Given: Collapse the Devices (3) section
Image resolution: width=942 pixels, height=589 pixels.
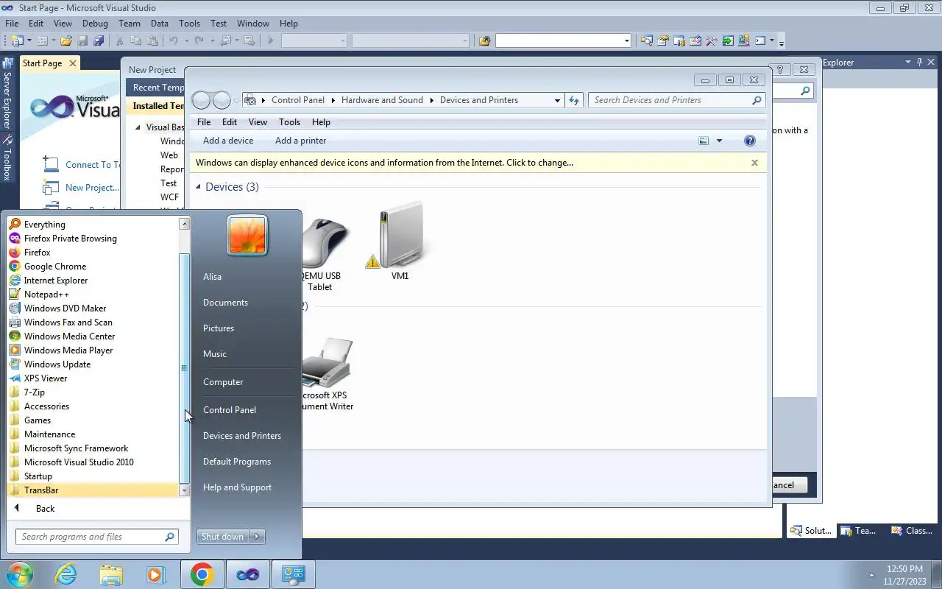Looking at the screenshot, I should [199, 187].
